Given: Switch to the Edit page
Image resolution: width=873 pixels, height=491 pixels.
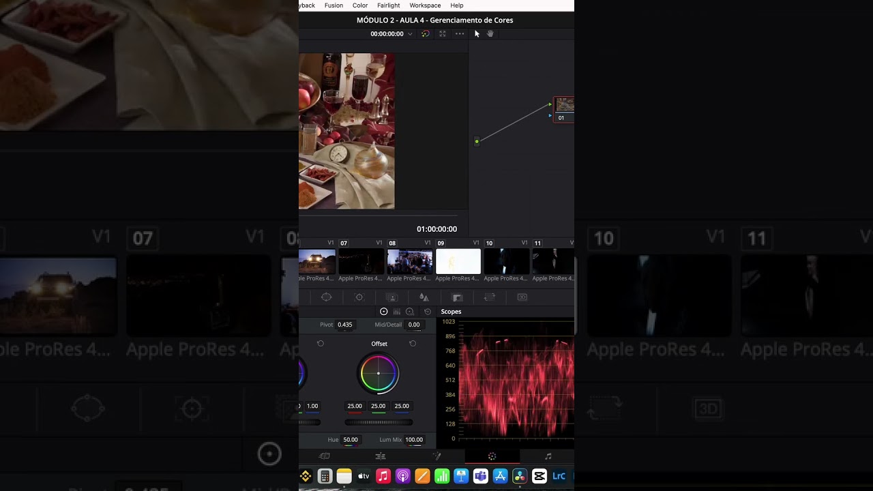Looking at the screenshot, I should pyautogui.click(x=381, y=456).
